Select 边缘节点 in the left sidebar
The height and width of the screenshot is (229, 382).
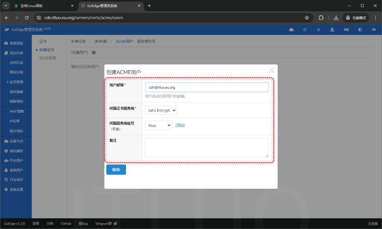pos(16,141)
